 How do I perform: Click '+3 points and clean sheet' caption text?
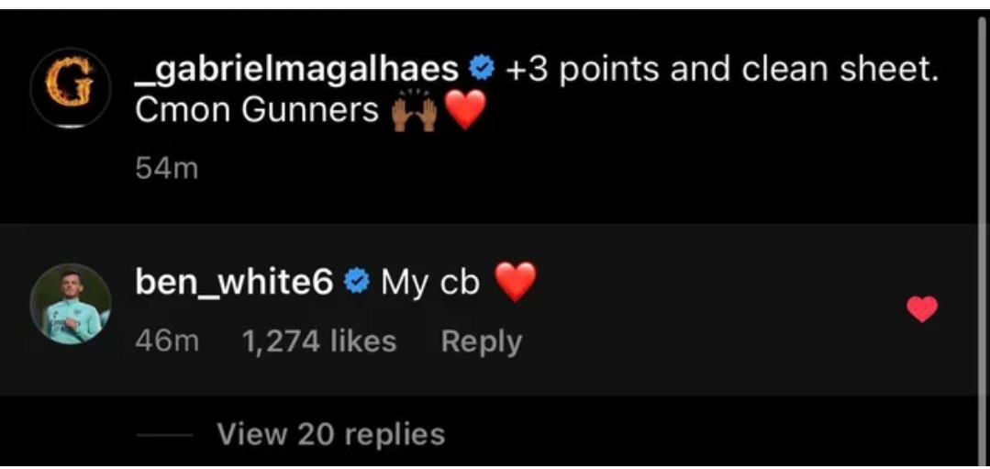click(x=722, y=70)
